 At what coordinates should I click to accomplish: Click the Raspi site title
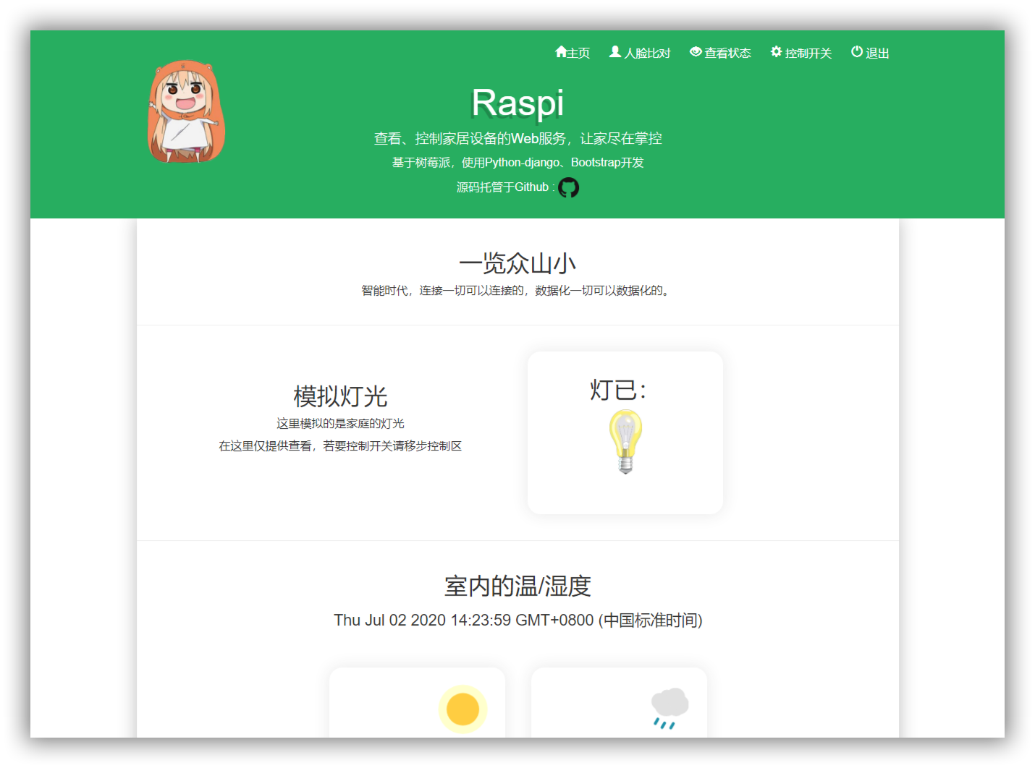517,103
